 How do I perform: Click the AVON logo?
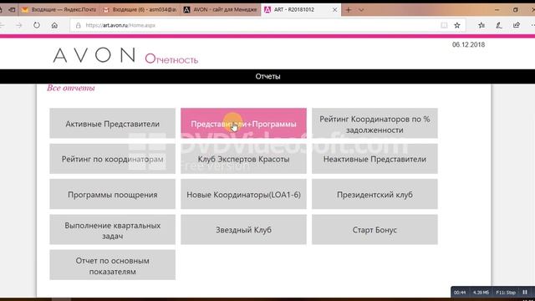pyautogui.click(x=94, y=55)
